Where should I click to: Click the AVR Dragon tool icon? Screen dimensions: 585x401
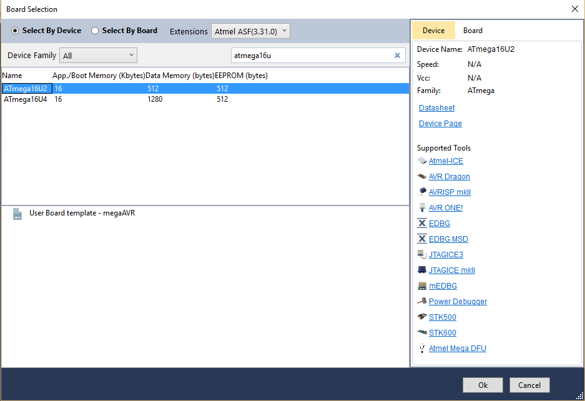pyautogui.click(x=422, y=176)
